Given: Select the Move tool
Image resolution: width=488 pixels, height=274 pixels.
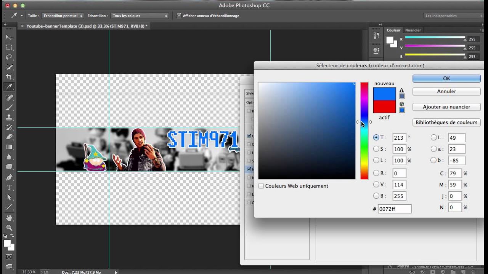Looking at the screenshot, I should (x=9, y=37).
